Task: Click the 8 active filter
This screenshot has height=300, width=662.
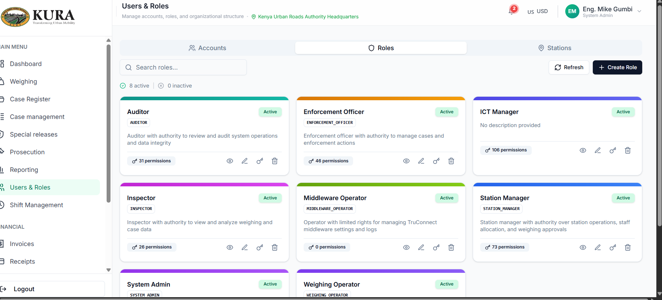Action: [135, 86]
